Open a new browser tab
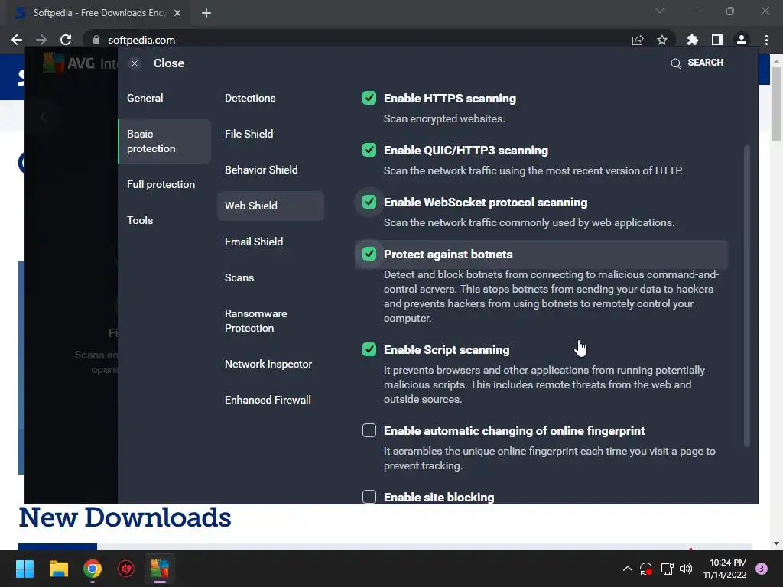Screen dimensions: 783x587 tap(206, 13)
